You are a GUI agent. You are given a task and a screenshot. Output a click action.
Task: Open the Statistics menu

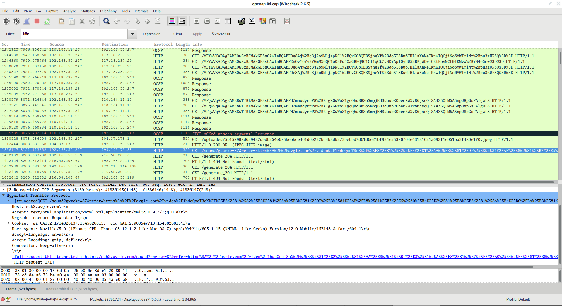coord(88,11)
